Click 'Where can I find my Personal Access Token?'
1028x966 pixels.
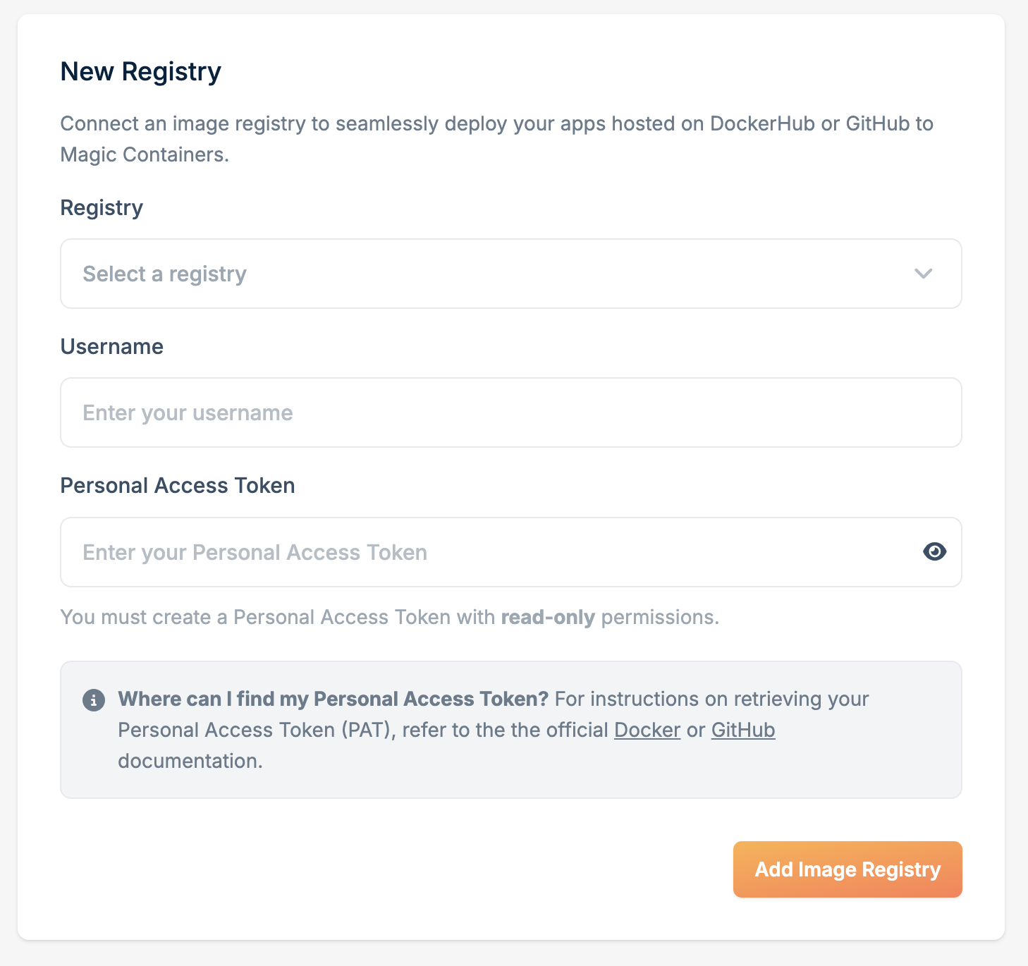333,699
